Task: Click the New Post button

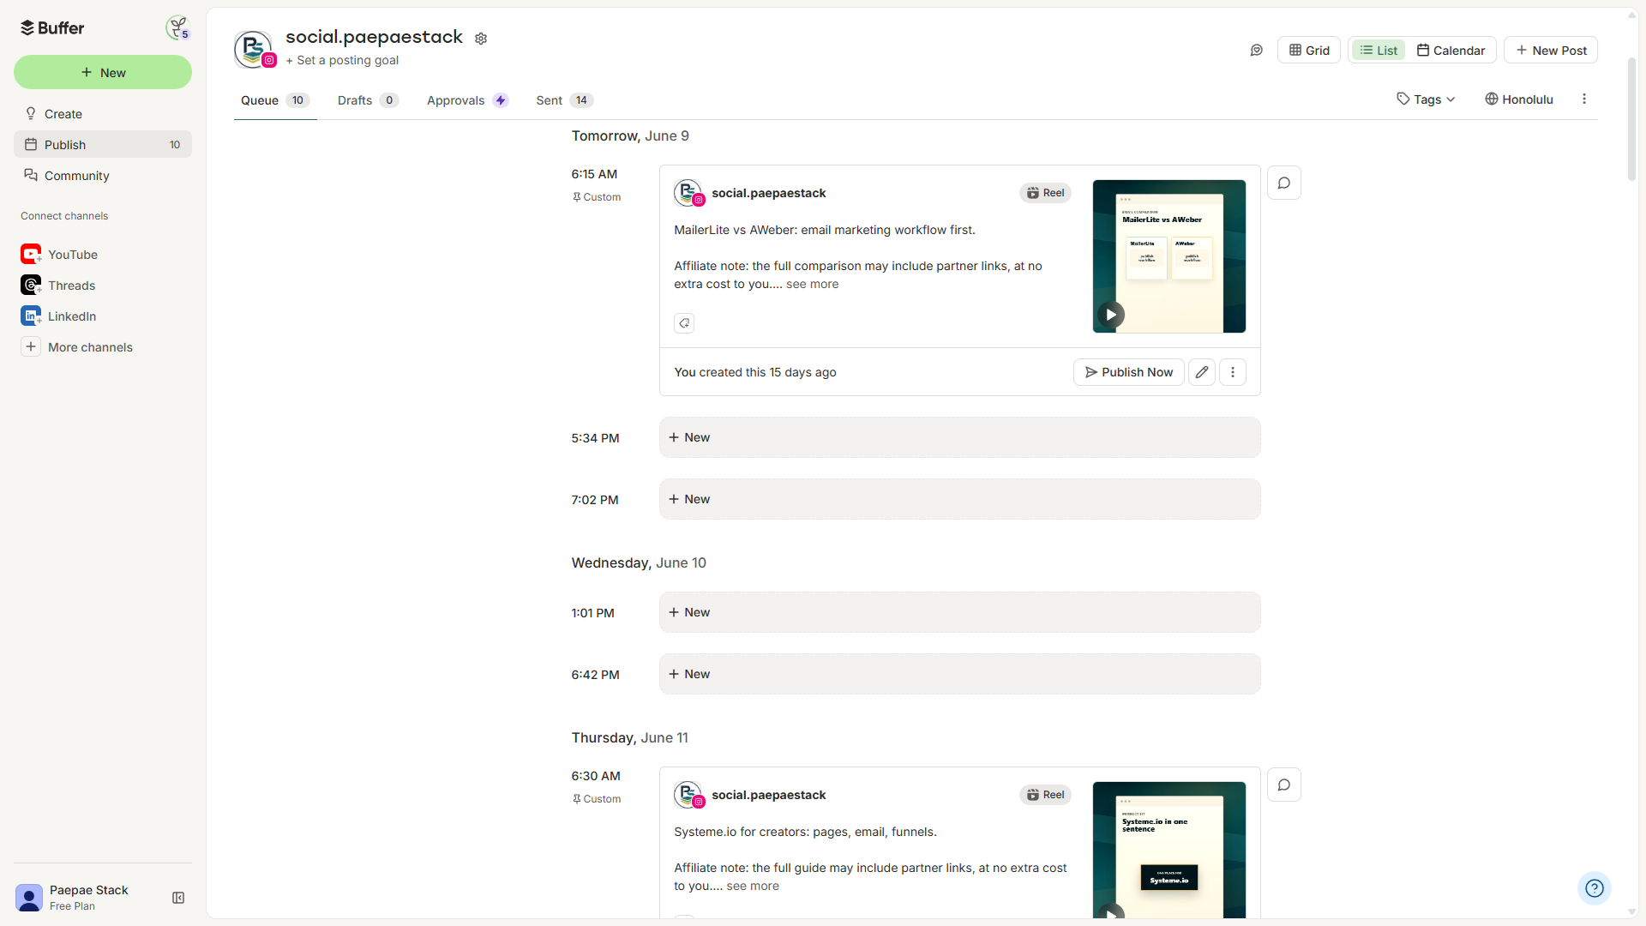Action: click(x=1551, y=51)
